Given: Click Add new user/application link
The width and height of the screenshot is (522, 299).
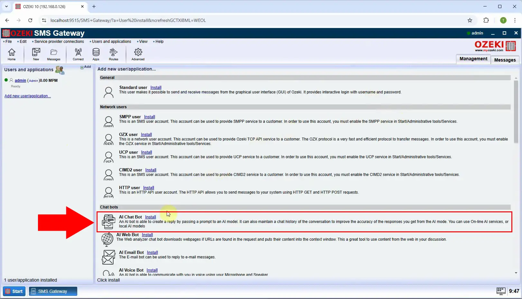Looking at the screenshot, I should 28,96.
